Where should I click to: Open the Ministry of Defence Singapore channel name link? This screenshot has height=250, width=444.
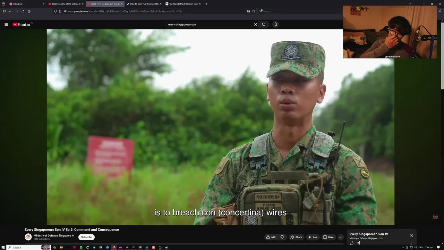(x=52, y=235)
